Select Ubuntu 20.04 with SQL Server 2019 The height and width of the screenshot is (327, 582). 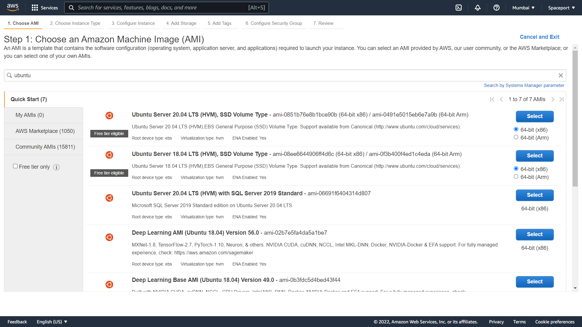pyautogui.click(x=535, y=195)
